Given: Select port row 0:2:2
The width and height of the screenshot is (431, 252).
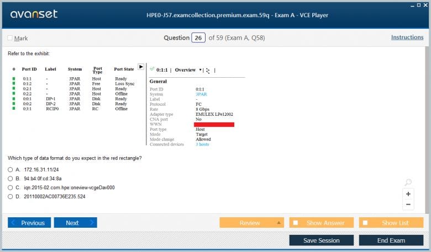Looking at the screenshot, I should point(73,94).
